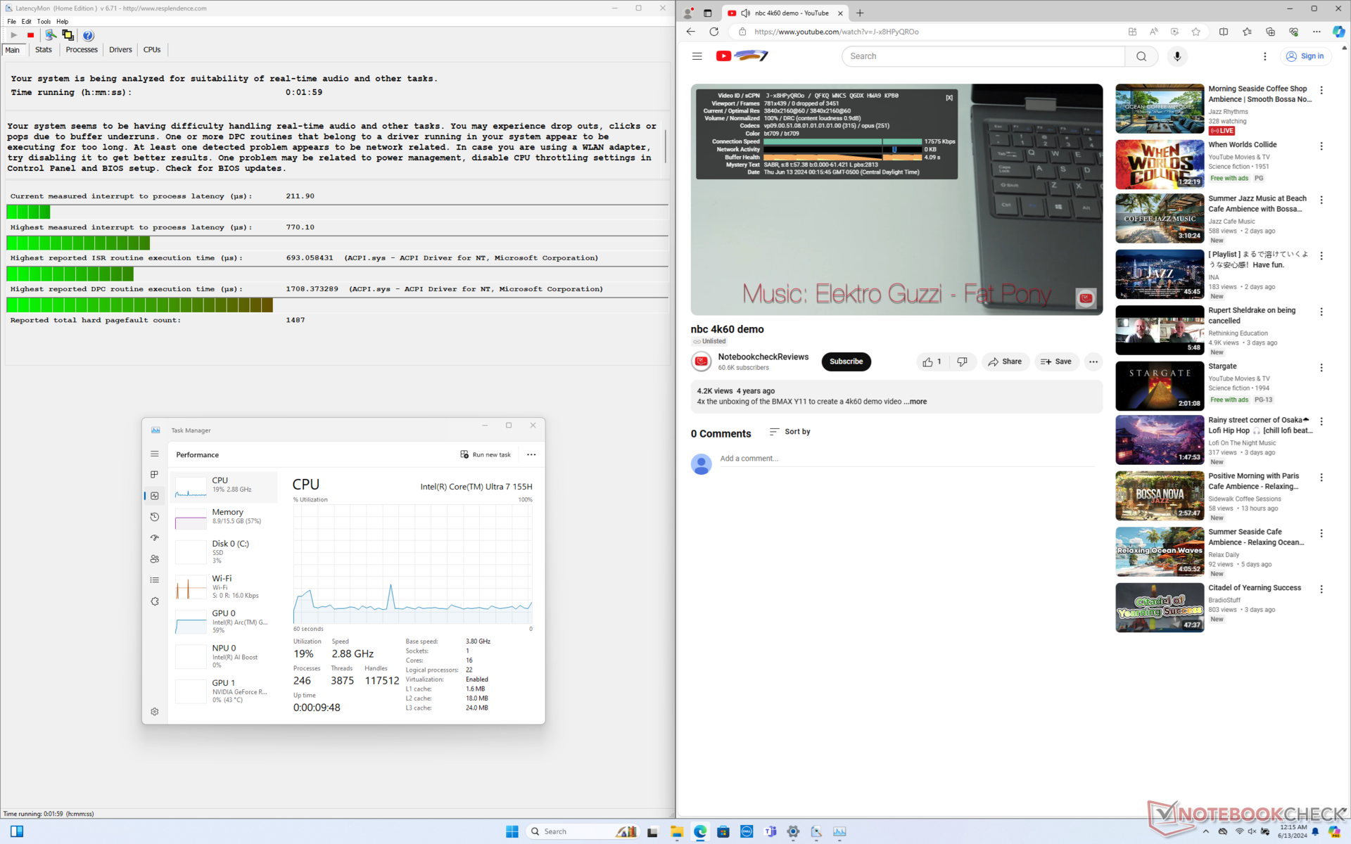
Task: Click the black Subscribe button
Action: pos(846,362)
